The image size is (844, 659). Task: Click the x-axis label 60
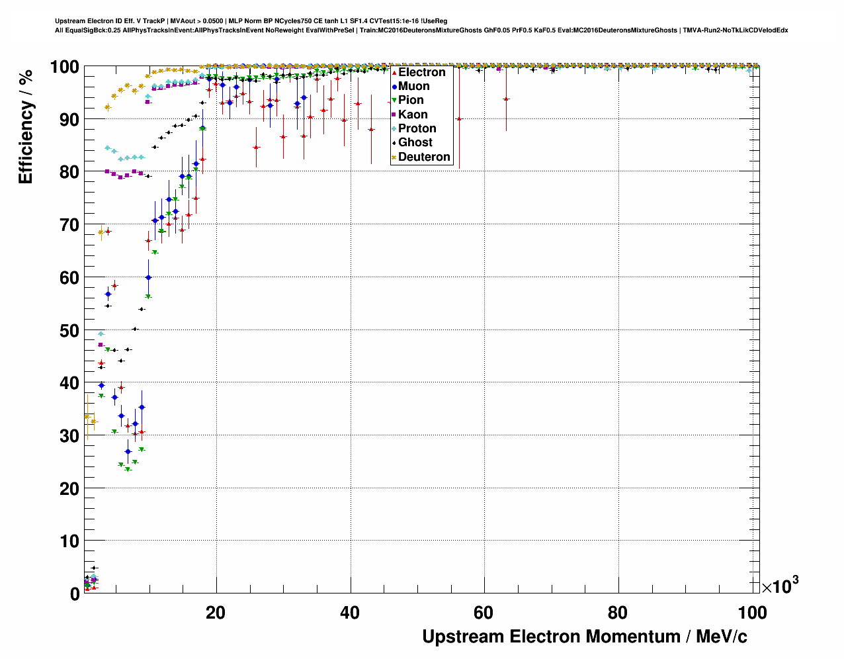coord(484,613)
